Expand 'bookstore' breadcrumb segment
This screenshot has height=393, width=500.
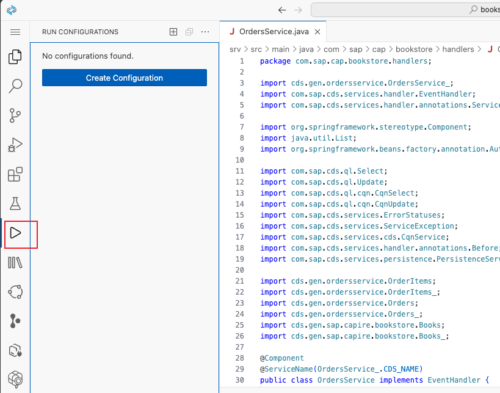pos(413,49)
